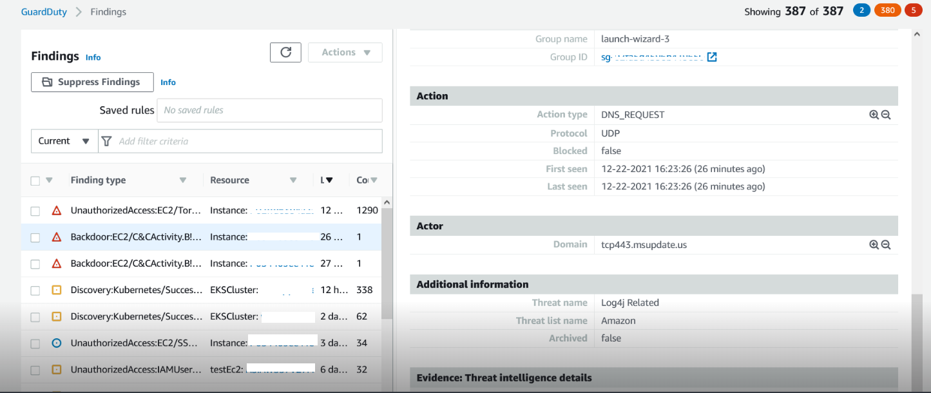This screenshot has width=931, height=393.
Task: Click the filter funnel icon in the criteria bar
Action: coord(106,141)
